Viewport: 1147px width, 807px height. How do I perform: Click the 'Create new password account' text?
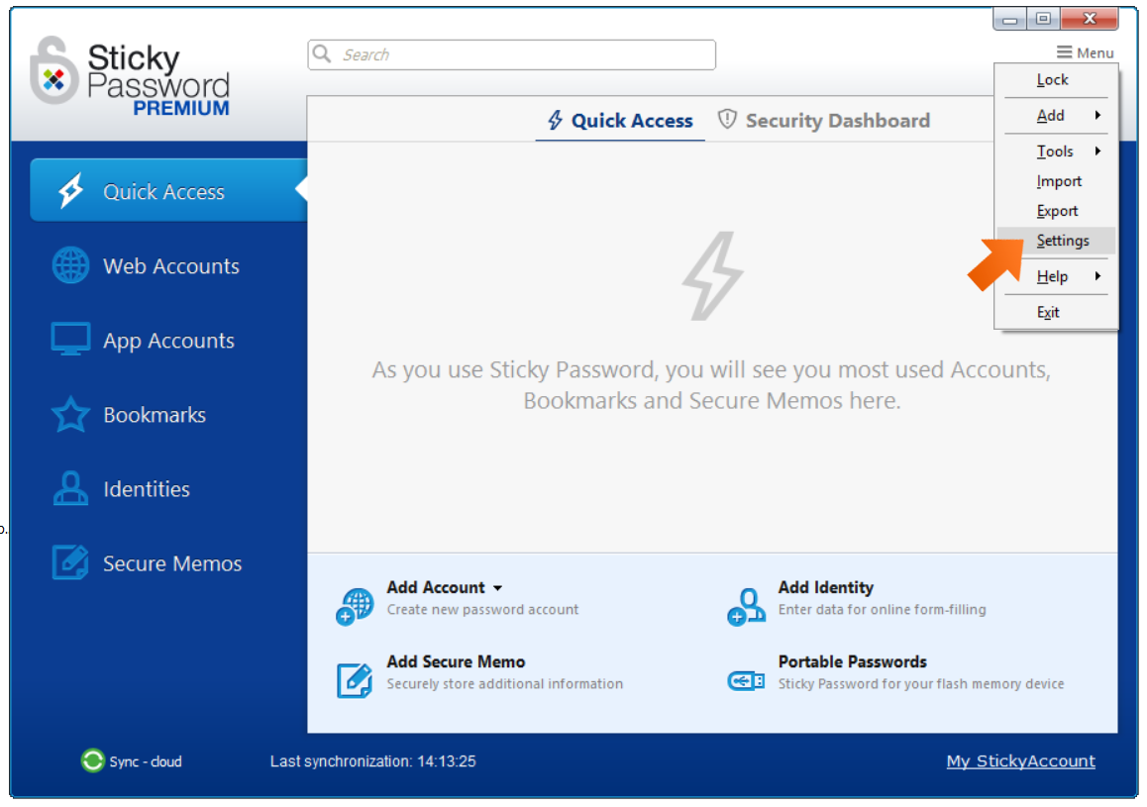(482, 609)
